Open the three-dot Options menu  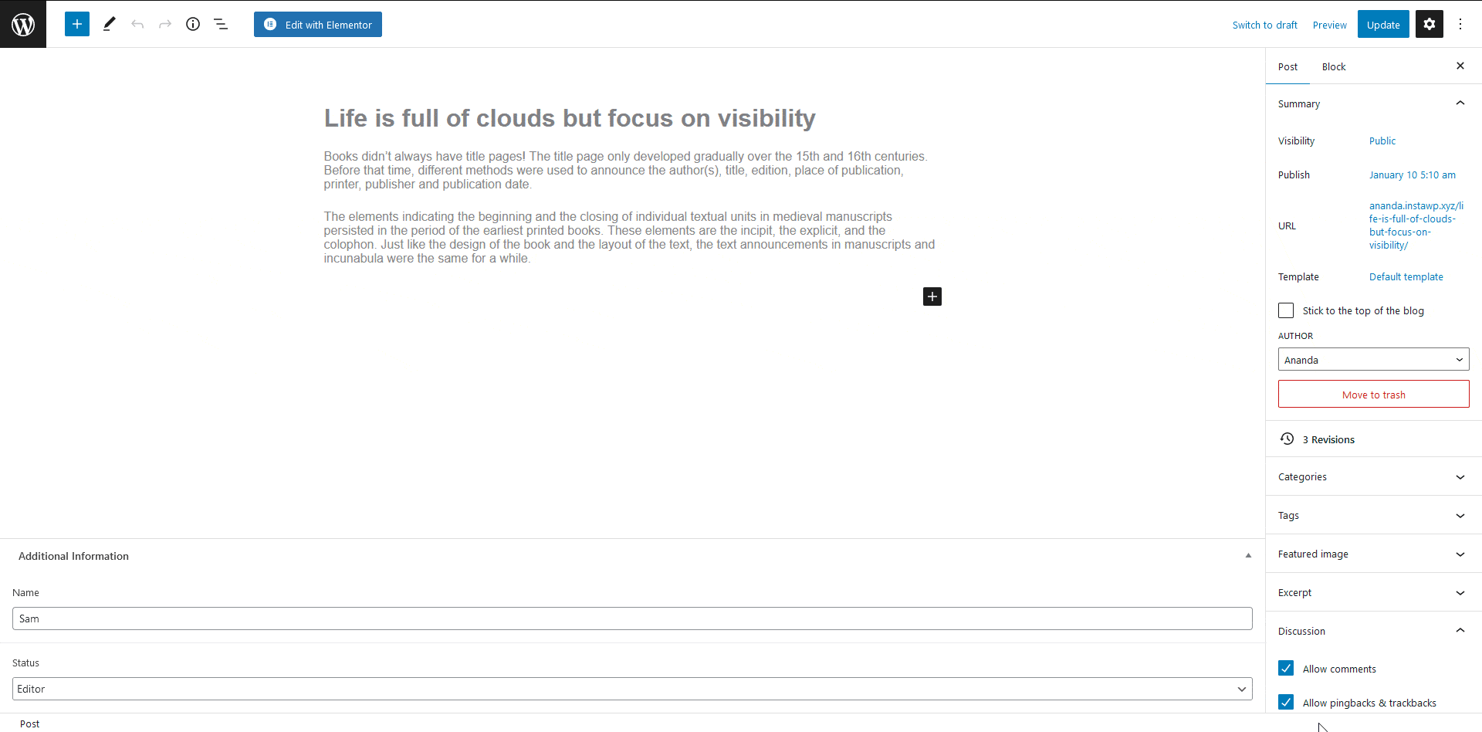tap(1460, 24)
